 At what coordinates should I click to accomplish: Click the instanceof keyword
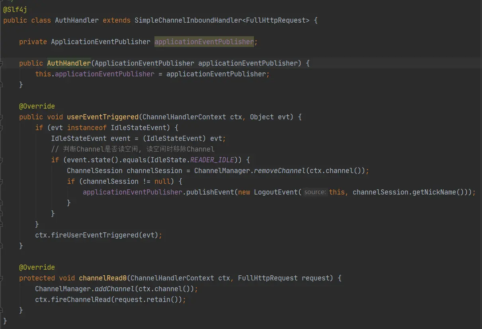pyautogui.click(x=87, y=128)
